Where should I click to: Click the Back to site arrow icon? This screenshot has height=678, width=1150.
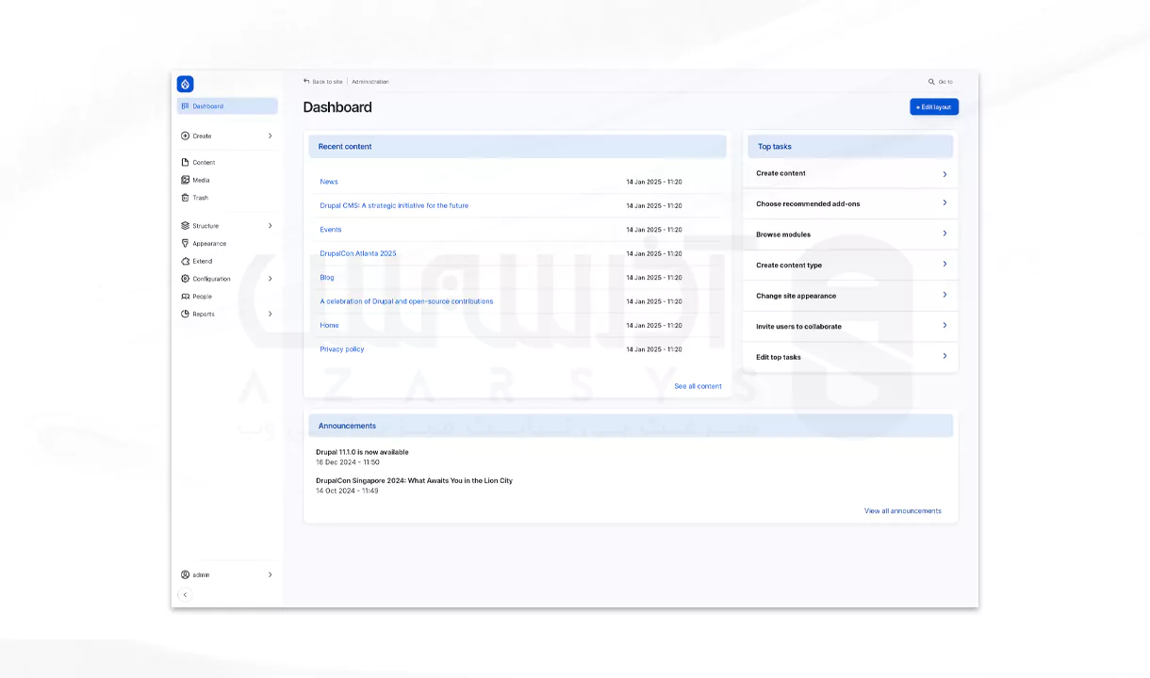point(306,82)
